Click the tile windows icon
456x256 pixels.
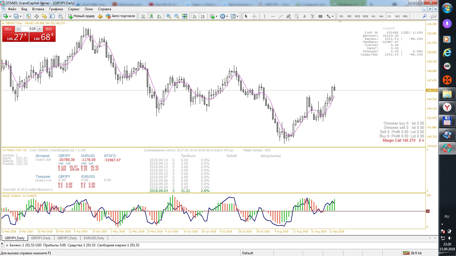coord(185,16)
